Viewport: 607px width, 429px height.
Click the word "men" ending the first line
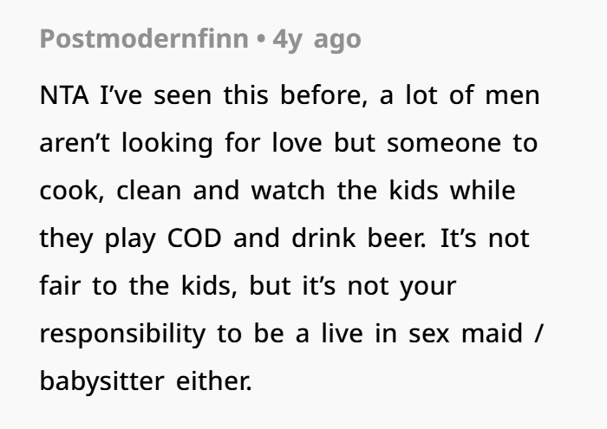[512, 95]
